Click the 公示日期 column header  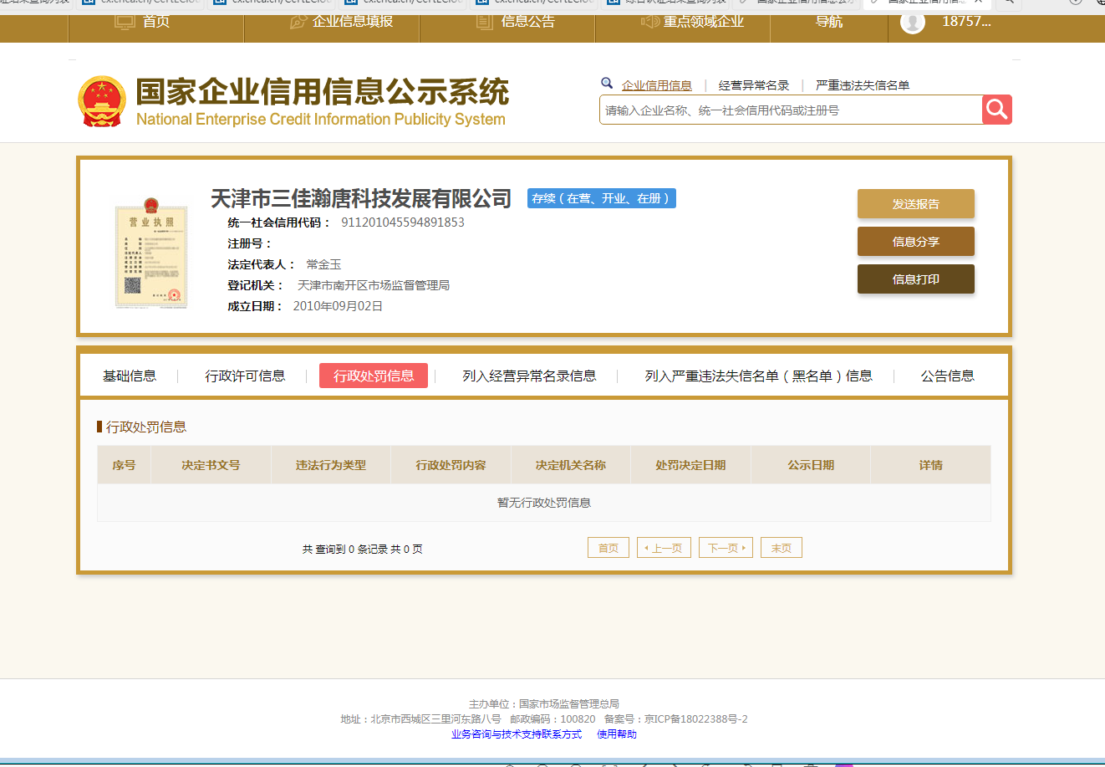click(811, 465)
